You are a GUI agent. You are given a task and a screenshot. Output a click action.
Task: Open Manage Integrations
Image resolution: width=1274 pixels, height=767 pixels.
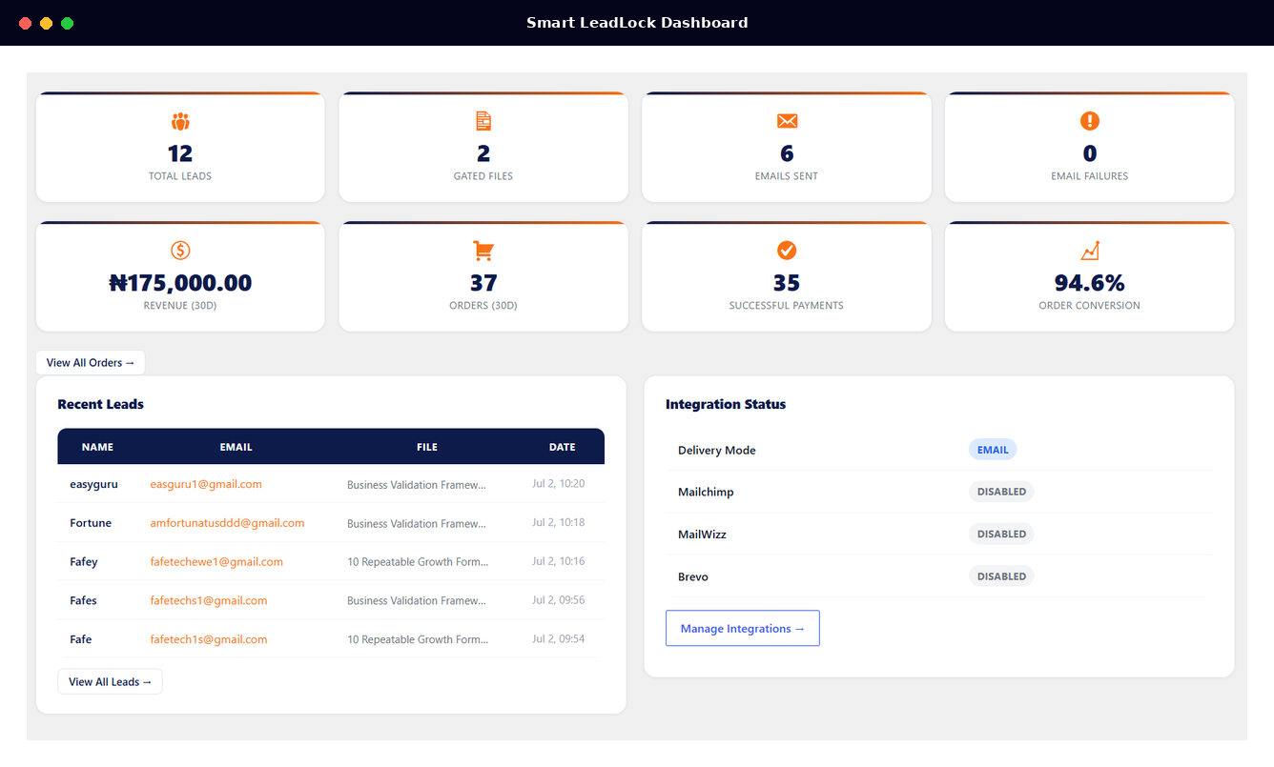point(743,629)
